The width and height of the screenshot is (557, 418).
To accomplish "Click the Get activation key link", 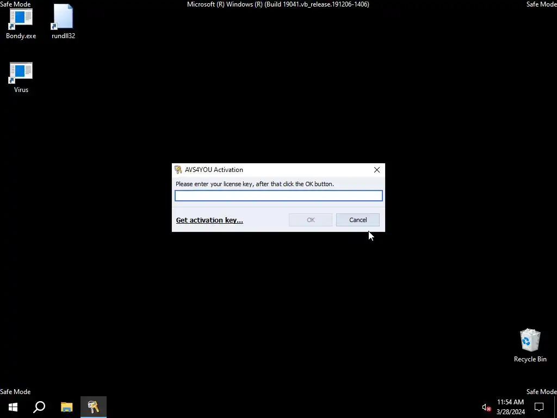I will click(x=209, y=220).
